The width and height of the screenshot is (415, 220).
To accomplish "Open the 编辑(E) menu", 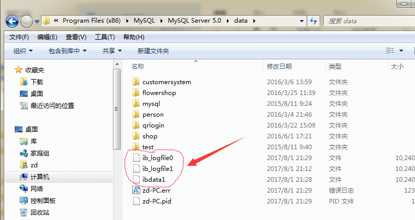I will (47, 37).
